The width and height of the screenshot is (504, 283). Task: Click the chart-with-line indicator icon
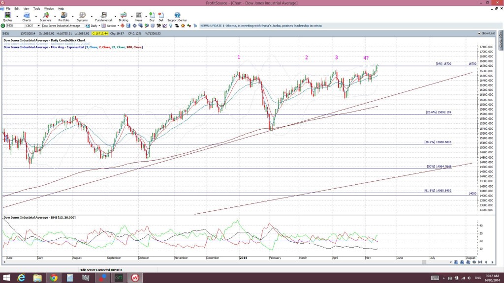tap(164, 26)
